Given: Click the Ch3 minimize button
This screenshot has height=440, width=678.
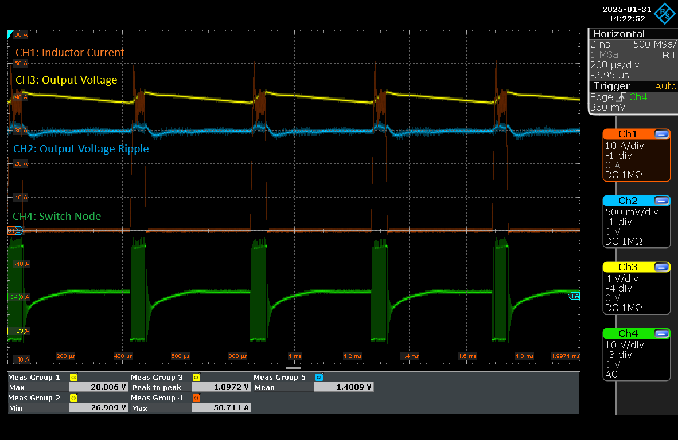Looking at the screenshot, I should tap(661, 267).
